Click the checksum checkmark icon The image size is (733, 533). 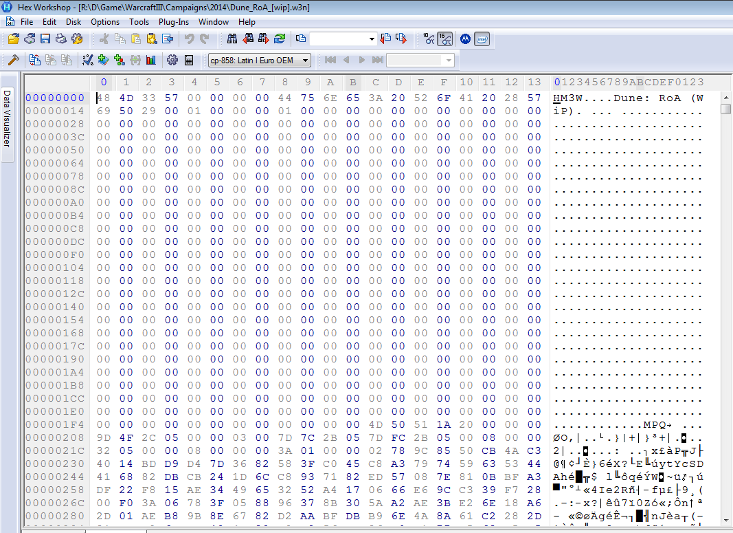click(87, 60)
